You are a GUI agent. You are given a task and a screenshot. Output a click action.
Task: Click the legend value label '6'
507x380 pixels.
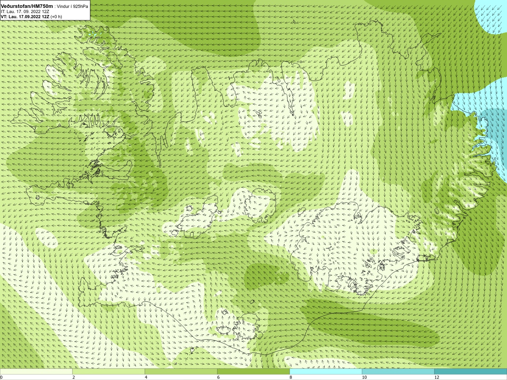click(219, 377)
